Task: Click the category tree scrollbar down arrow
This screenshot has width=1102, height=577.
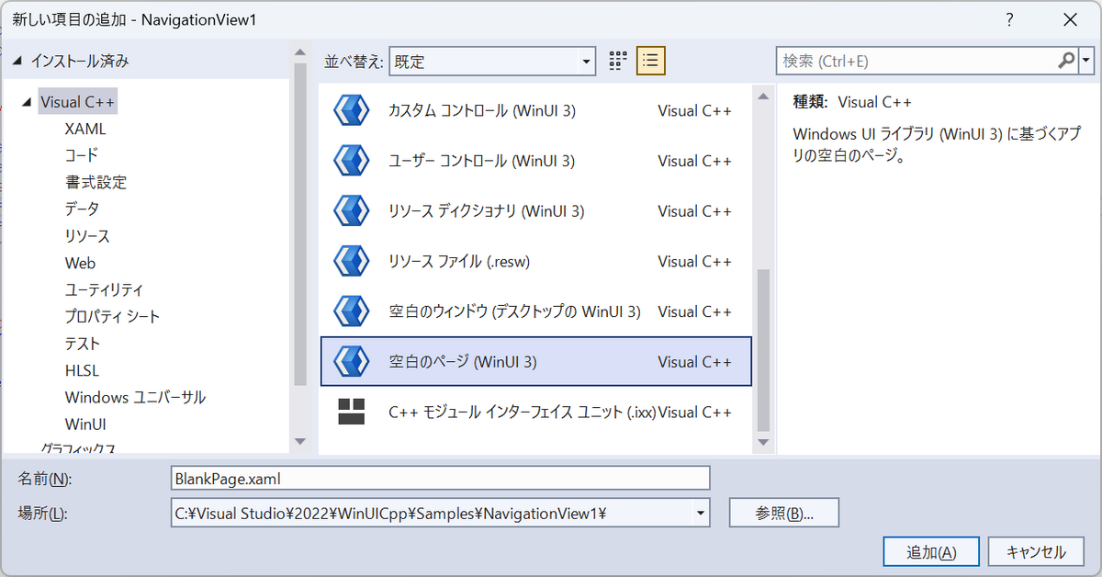Action: point(299,442)
